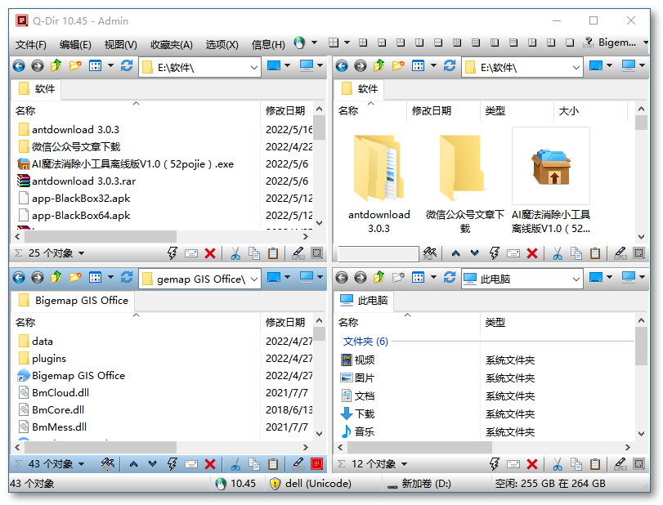Go up one folder in the E:\软件 details-list pane
The height and width of the screenshot is (505, 663).
pos(56,66)
